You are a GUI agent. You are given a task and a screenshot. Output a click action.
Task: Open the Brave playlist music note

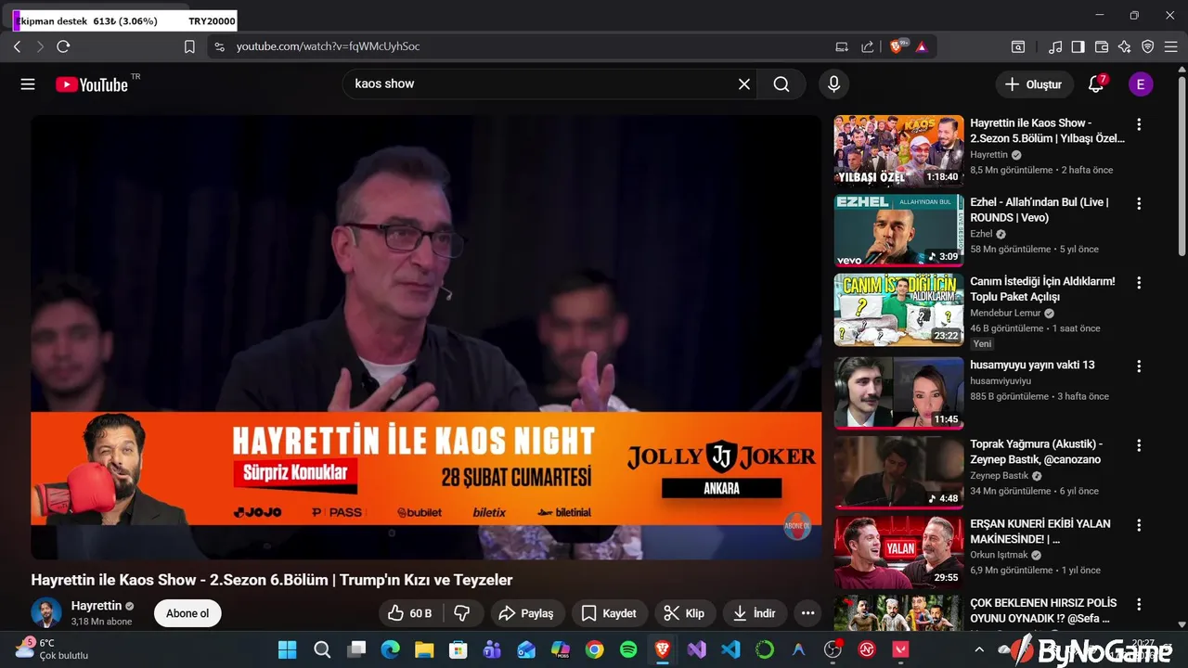point(1055,46)
